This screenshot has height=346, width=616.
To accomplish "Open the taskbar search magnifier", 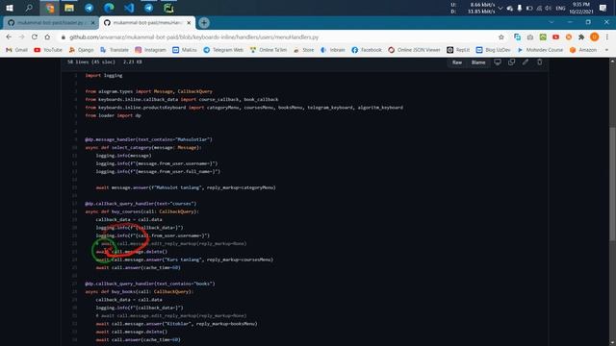I will click(x=29, y=8).
